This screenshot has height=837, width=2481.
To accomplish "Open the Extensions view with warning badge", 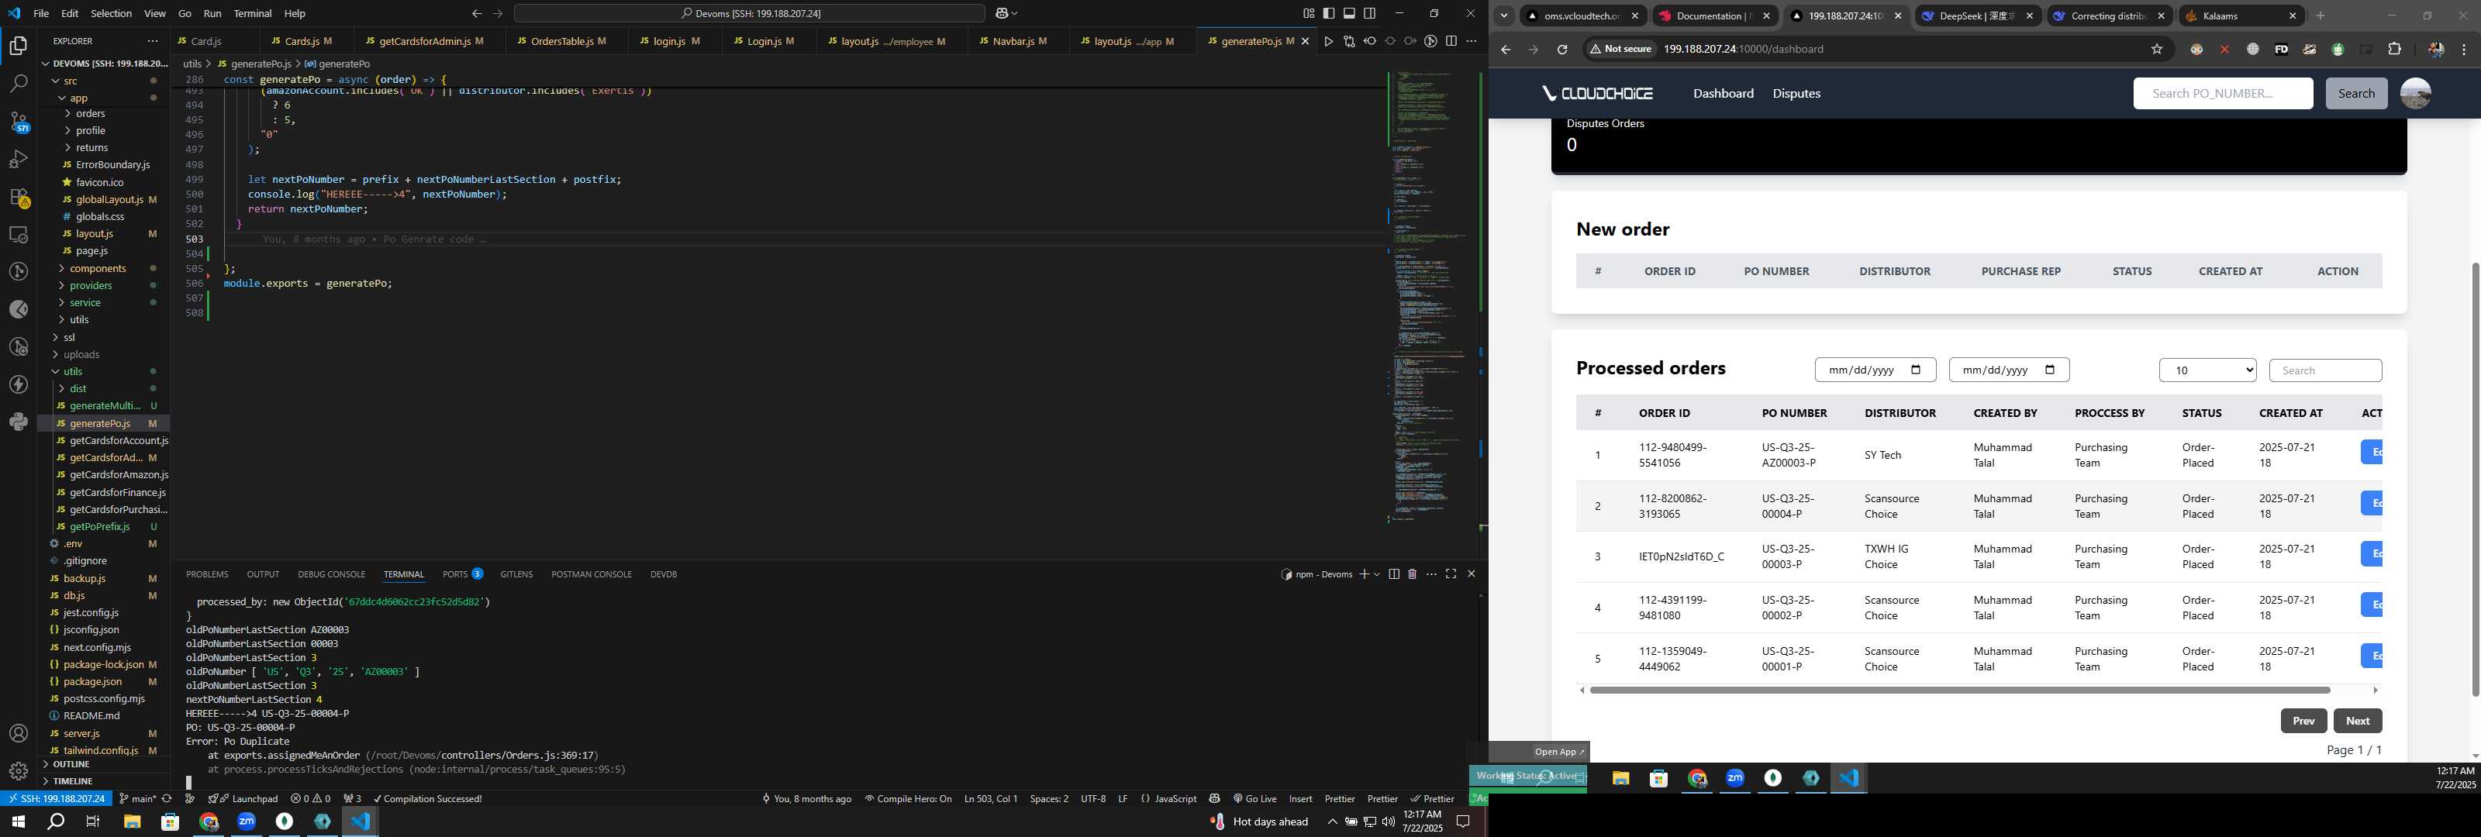I will (x=19, y=197).
